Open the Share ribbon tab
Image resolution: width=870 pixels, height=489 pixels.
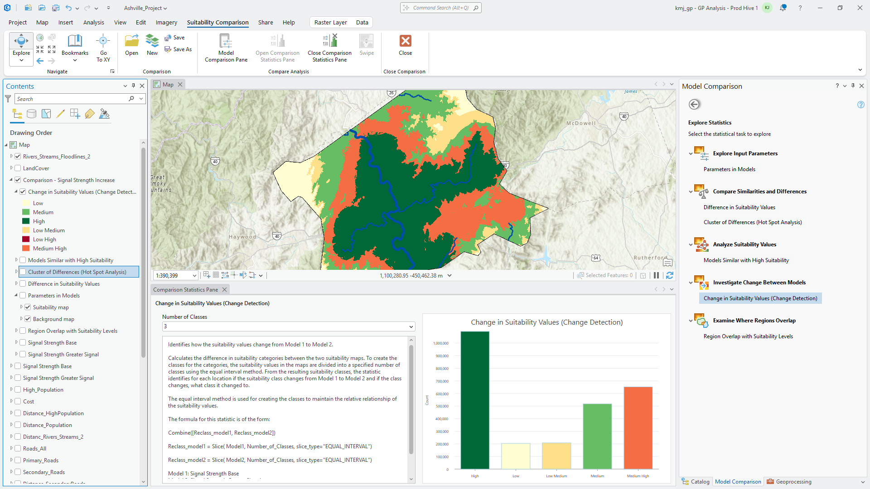click(266, 22)
